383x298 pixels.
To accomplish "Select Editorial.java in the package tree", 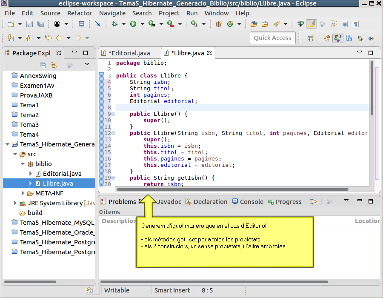I will pyautogui.click(x=62, y=174).
